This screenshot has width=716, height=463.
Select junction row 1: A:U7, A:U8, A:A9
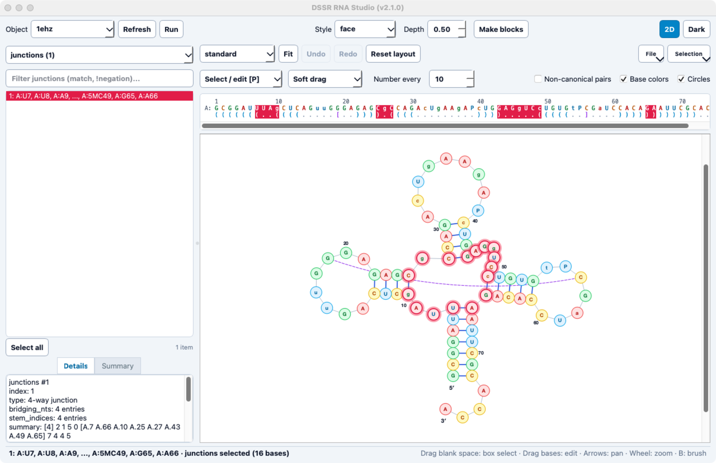(99, 96)
